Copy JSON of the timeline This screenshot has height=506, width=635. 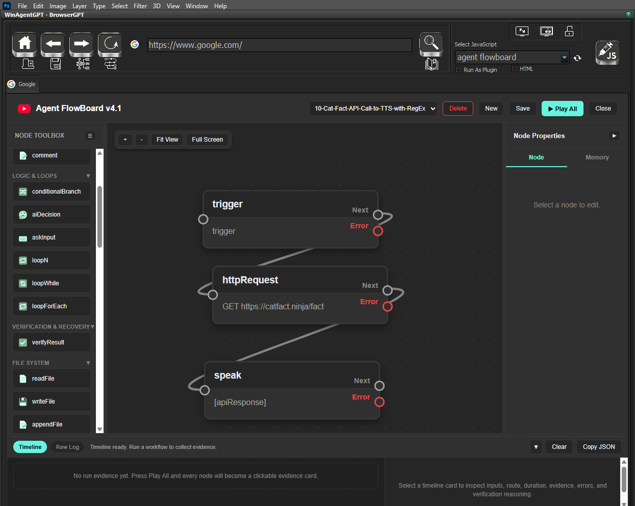point(599,447)
